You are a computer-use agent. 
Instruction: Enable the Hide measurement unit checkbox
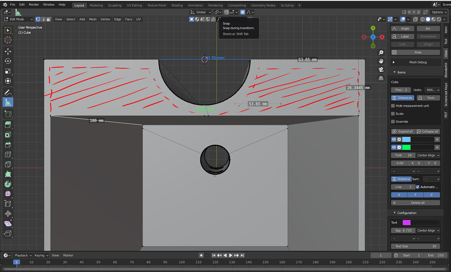point(393,105)
